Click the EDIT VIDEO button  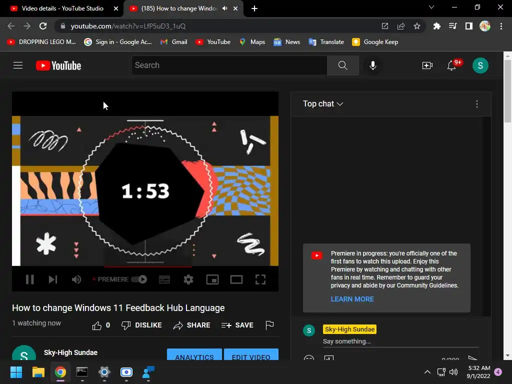tap(251, 354)
